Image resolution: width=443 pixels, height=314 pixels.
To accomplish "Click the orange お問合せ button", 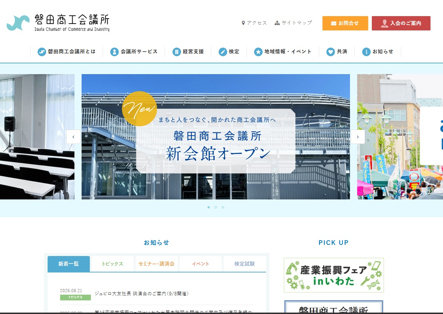I will tap(345, 23).
